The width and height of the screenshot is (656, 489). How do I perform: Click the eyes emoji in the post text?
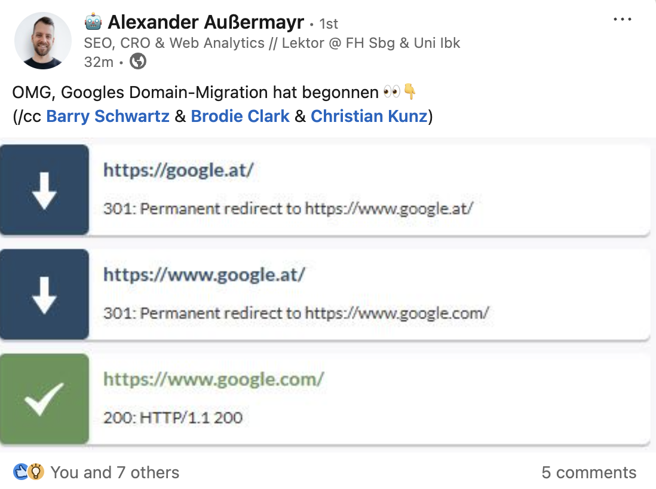click(x=391, y=91)
